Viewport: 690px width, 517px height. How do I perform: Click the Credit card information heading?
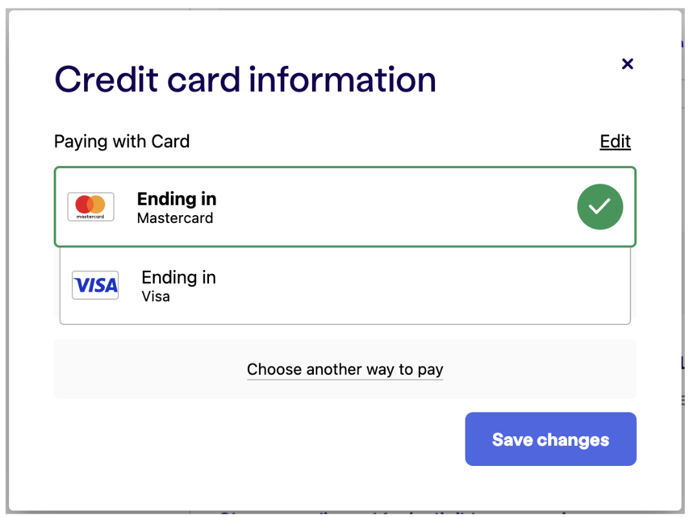tap(245, 79)
